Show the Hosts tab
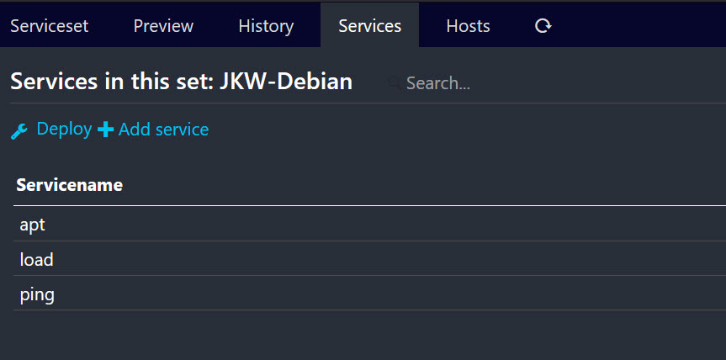This screenshot has height=360, width=726. coord(468,26)
